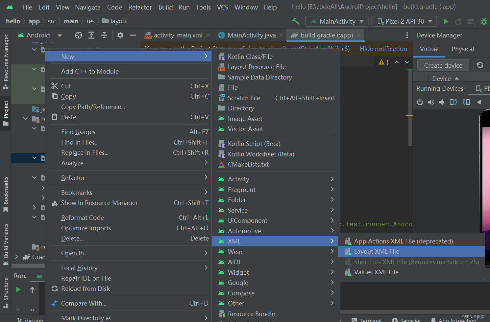This screenshot has width=490, height=322.
Task: Click the app breadcrumb in navigation bar
Action: point(34,21)
